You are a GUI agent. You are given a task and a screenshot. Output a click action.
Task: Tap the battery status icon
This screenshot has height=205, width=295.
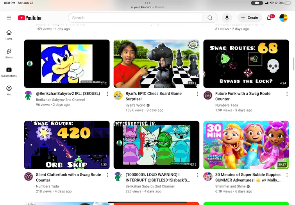coord(288,3)
